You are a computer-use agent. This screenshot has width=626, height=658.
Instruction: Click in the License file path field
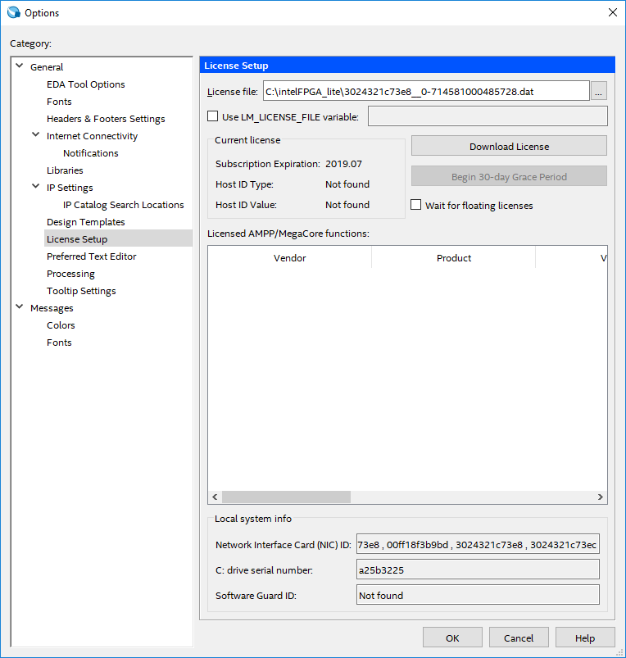[426, 91]
